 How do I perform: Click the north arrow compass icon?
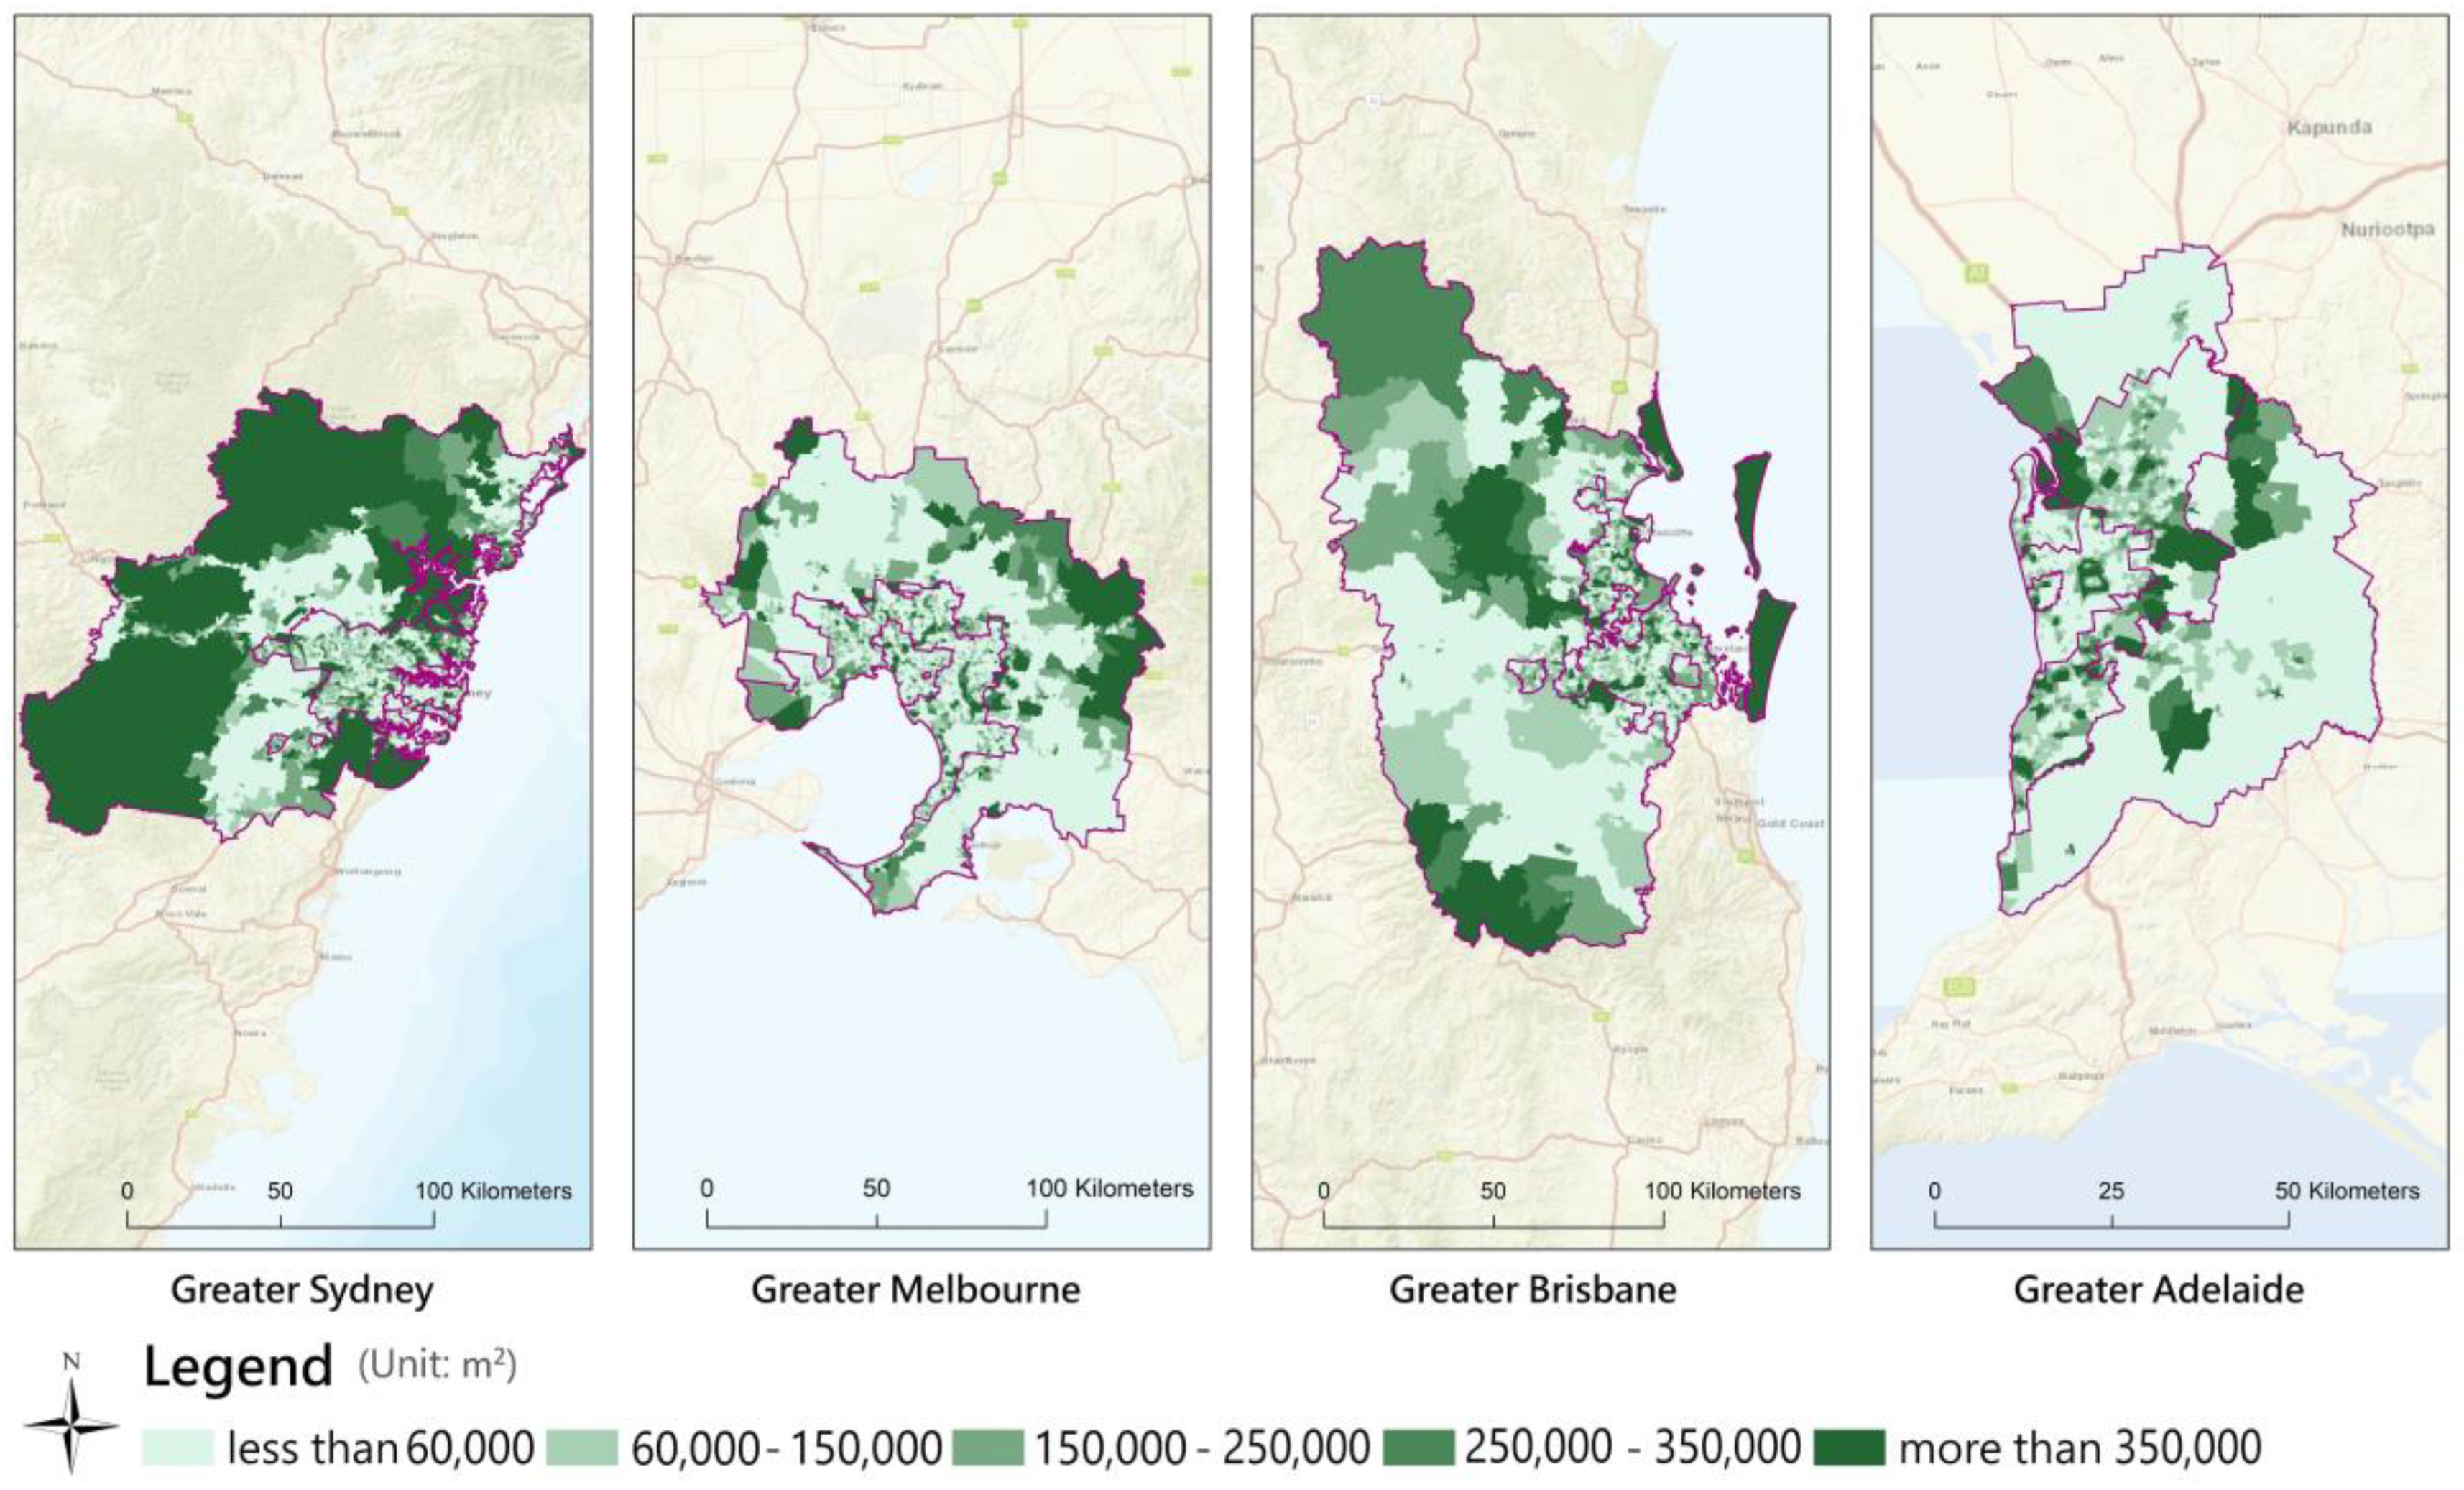71,1427
